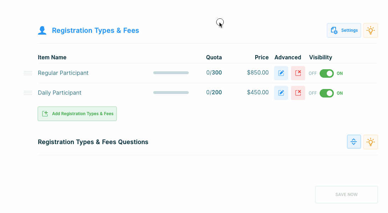Expand the Registration Types & Fees Questions section

pos(354,142)
